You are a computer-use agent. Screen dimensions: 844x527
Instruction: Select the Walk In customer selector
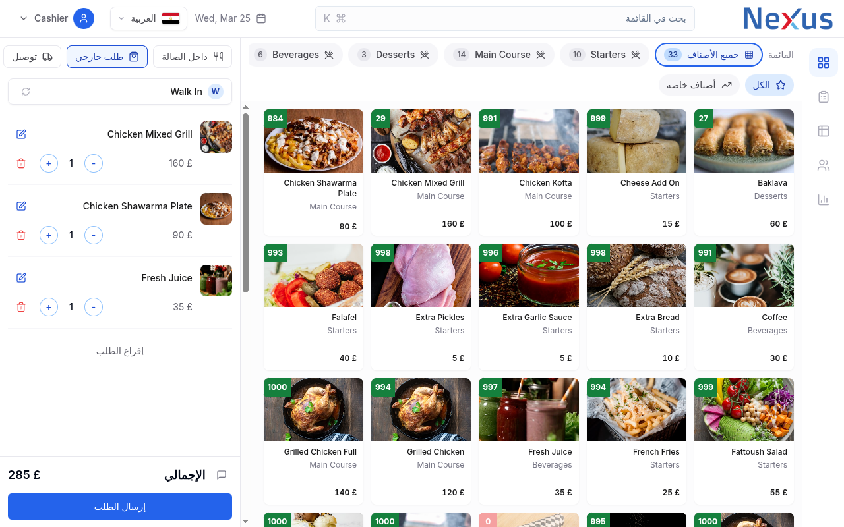[120, 92]
